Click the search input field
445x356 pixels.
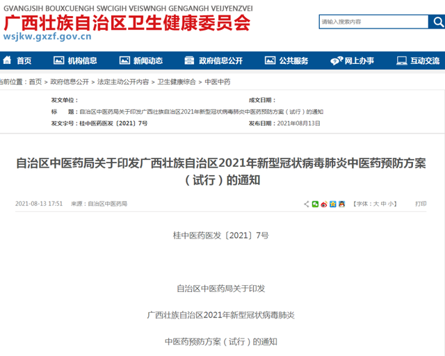[374, 22]
